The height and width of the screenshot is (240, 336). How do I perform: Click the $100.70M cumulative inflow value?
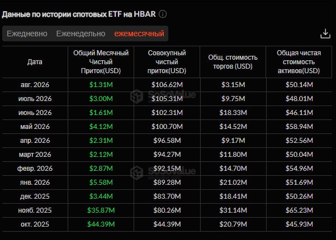(167, 126)
